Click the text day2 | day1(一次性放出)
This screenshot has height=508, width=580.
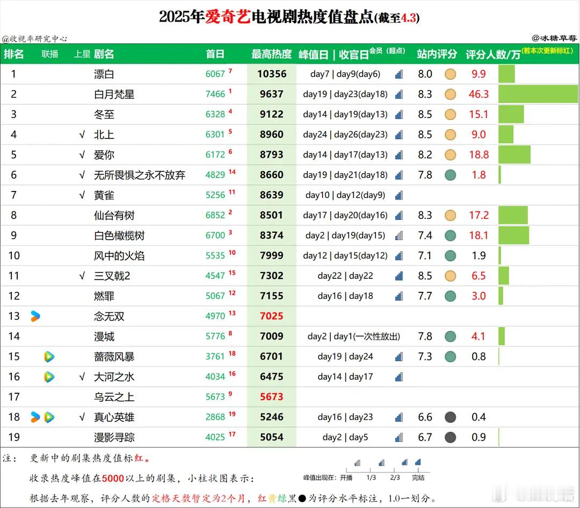click(354, 336)
